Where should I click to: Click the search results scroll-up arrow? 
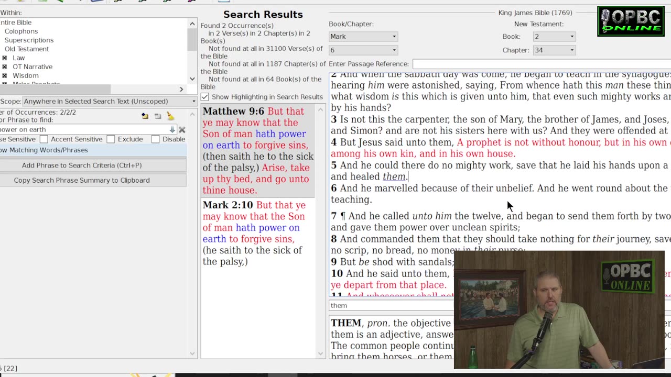click(x=321, y=110)
